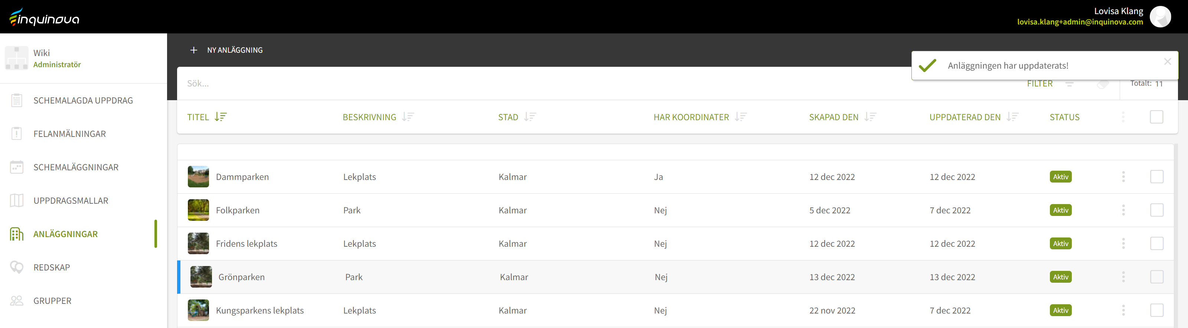Toggle the select-all header checkbox
This screenshot has width=1188, height=328.
click(1156, 117)
